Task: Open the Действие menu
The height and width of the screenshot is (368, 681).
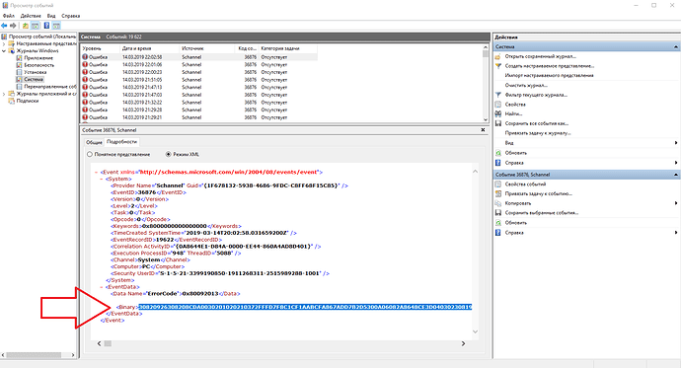Action: point(31,16)
